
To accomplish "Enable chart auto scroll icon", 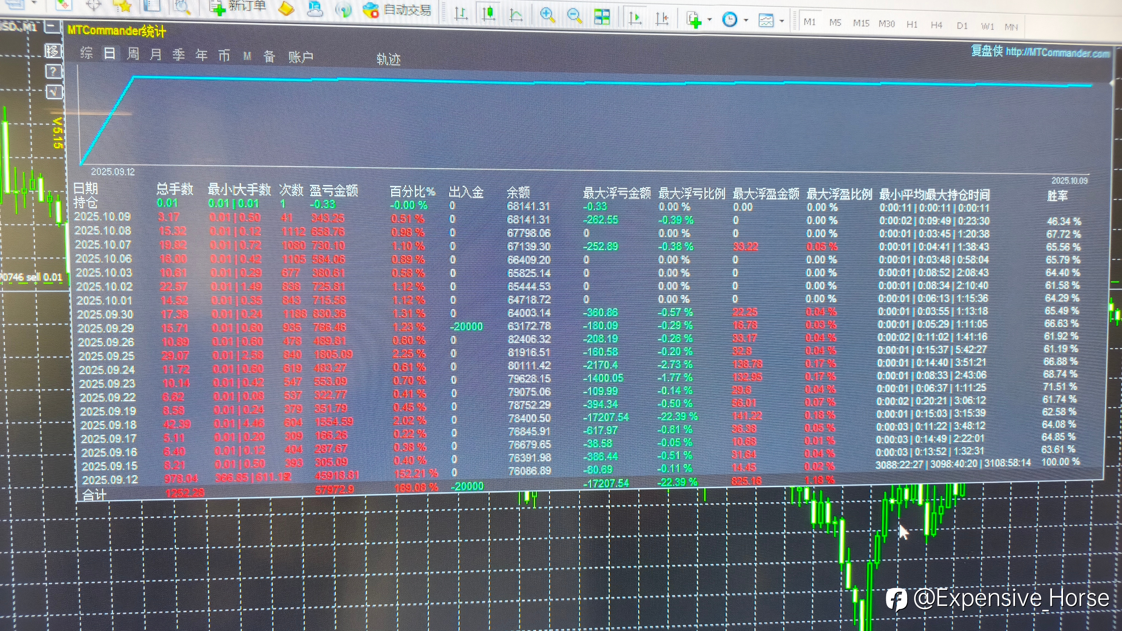I will 635,18.
